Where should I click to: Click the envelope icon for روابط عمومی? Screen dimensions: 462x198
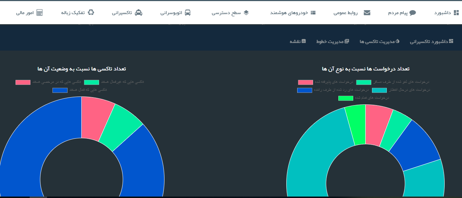point(367,13)
